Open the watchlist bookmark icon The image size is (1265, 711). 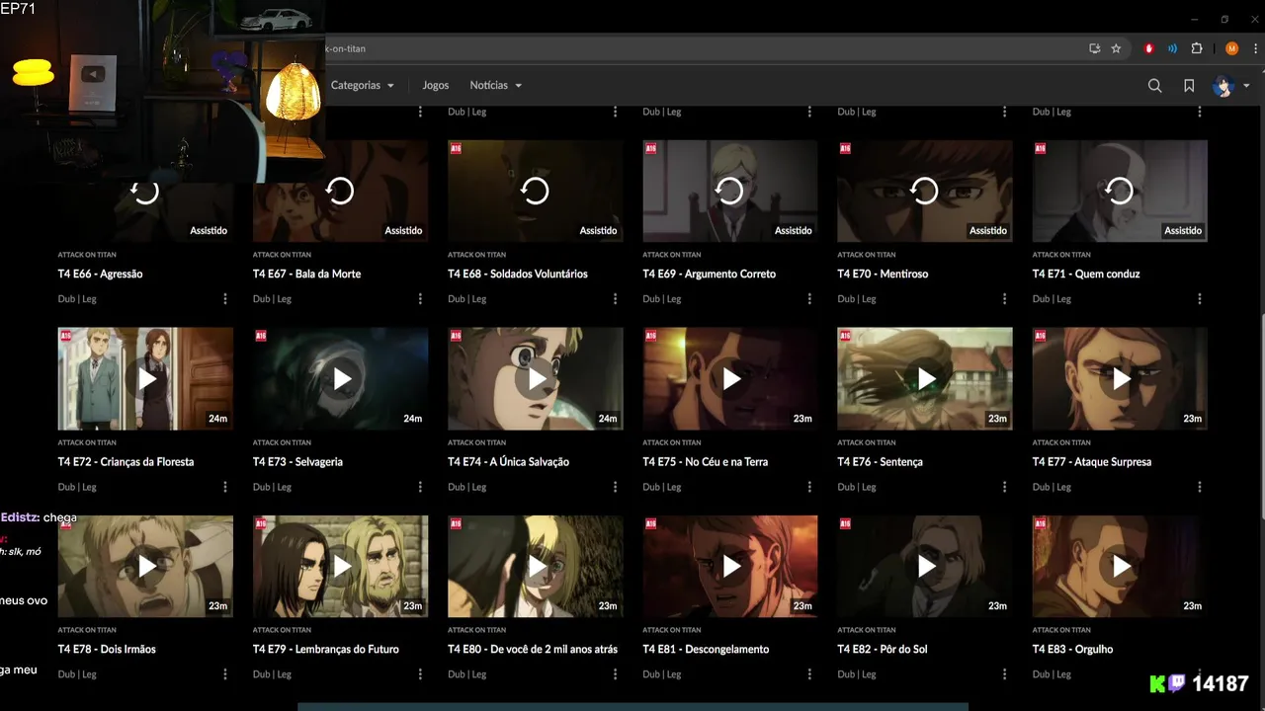(x=1189, y=86)
